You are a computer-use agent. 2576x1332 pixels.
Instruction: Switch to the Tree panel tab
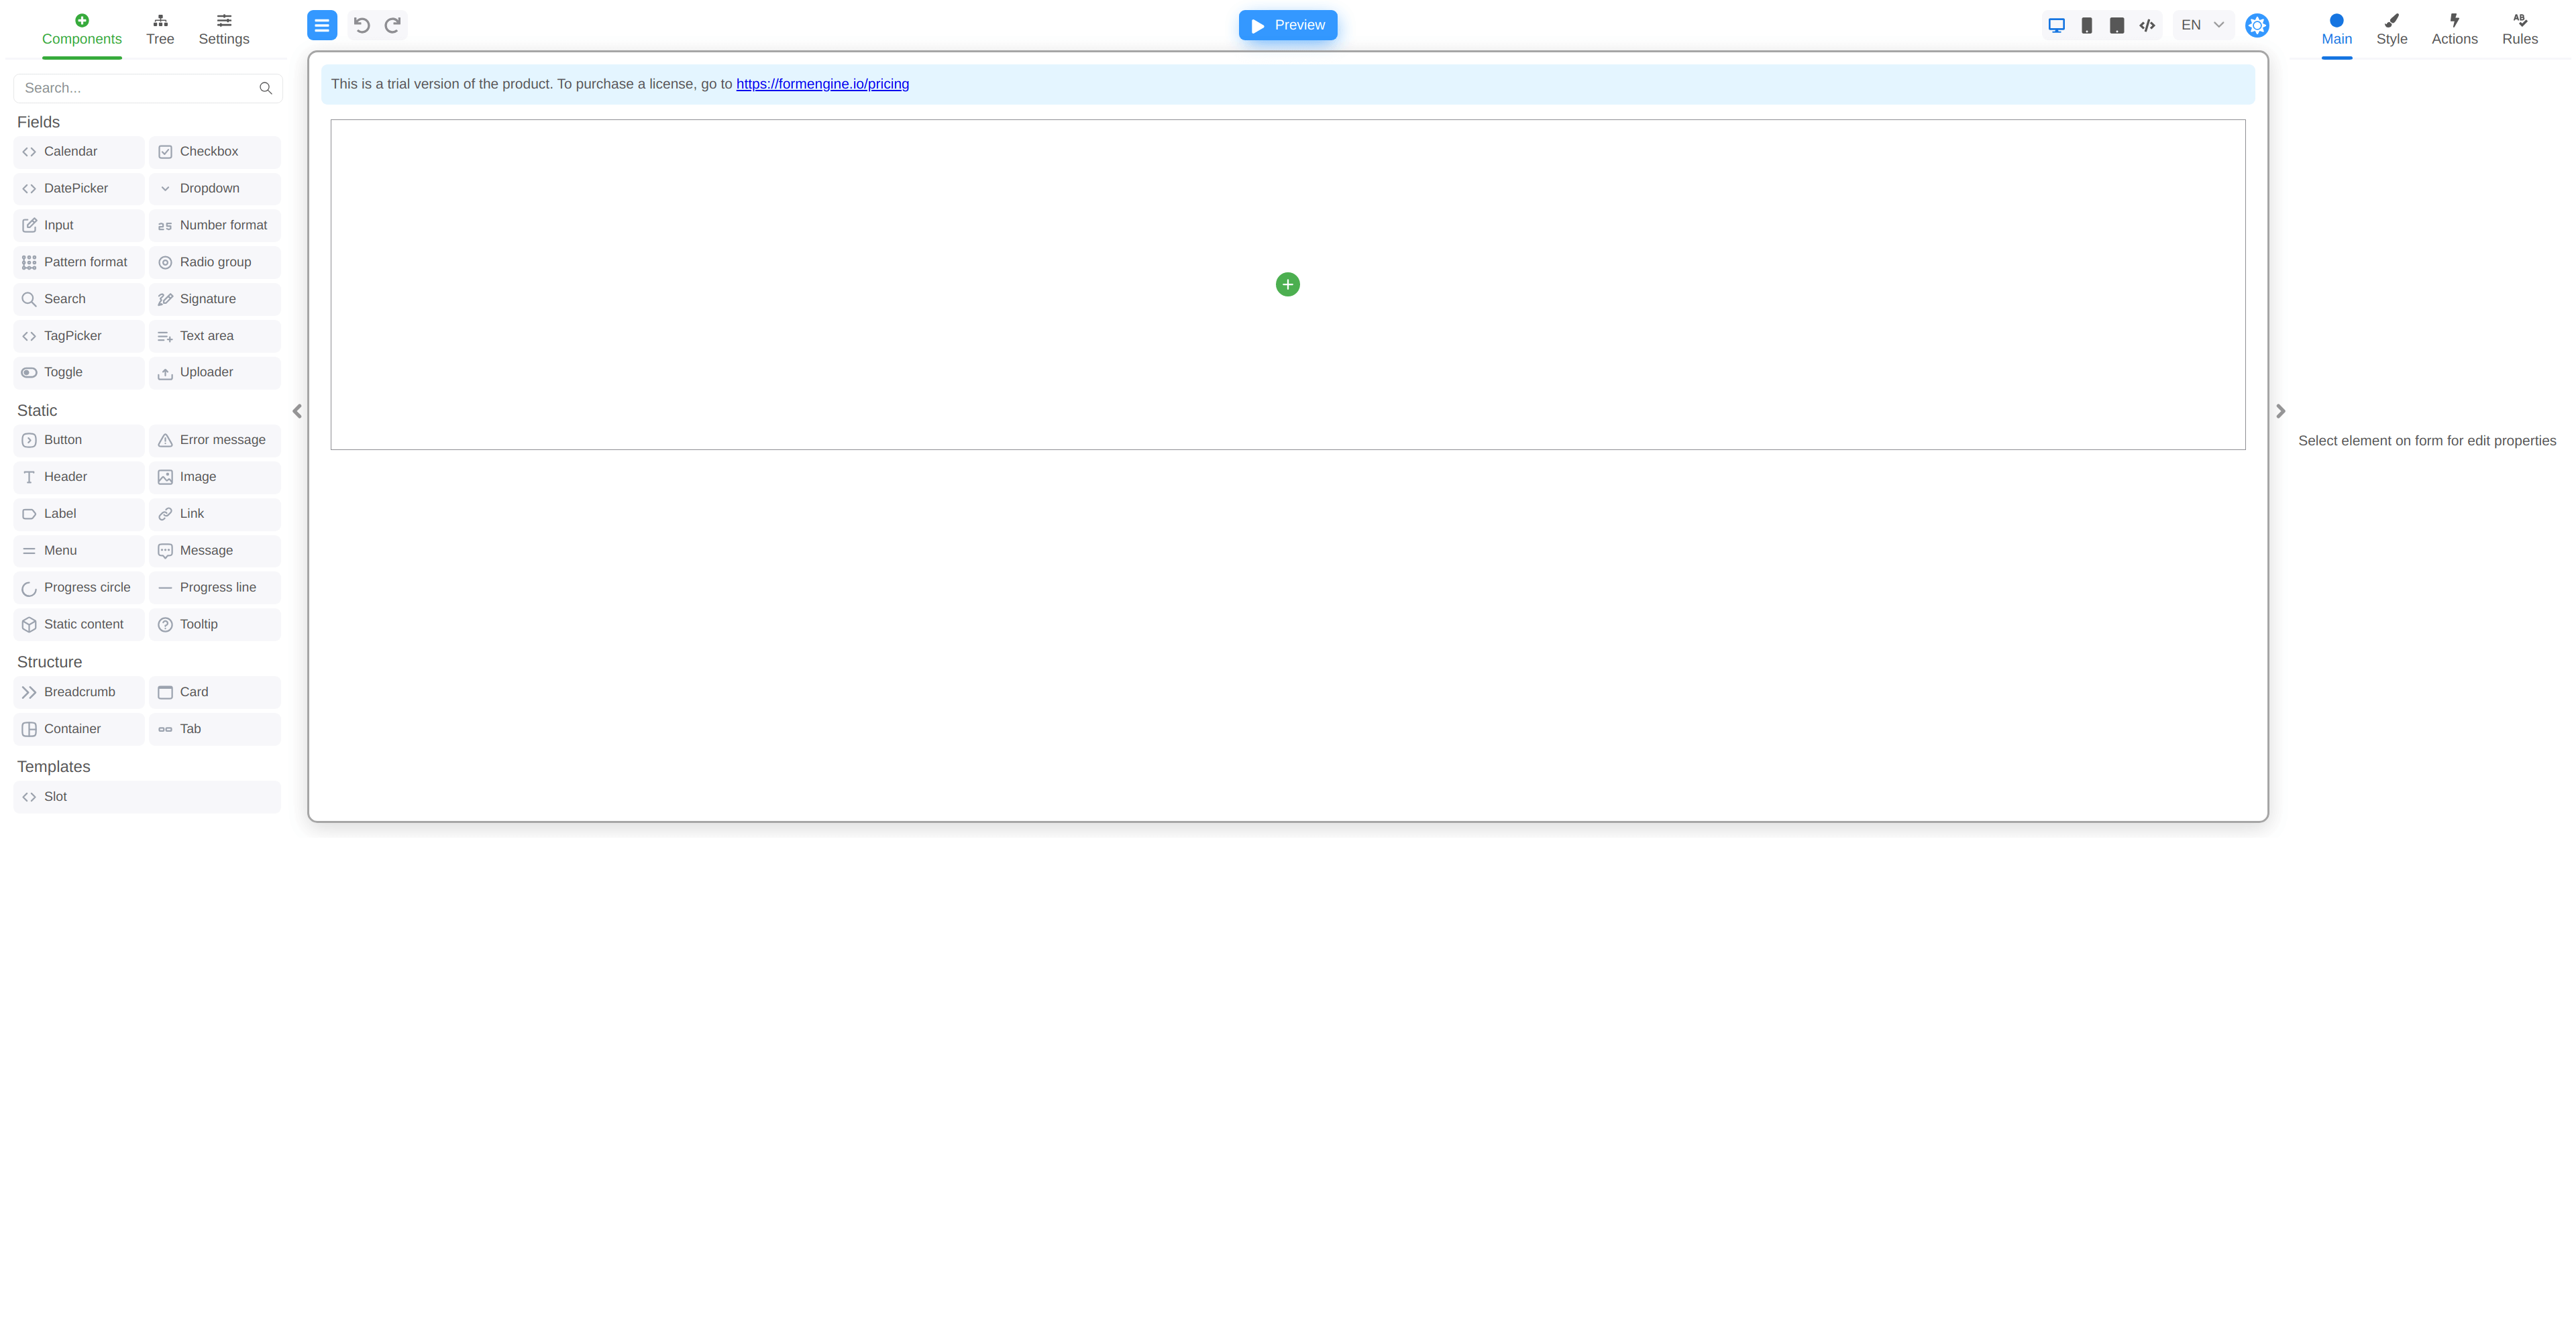point(160,29)
